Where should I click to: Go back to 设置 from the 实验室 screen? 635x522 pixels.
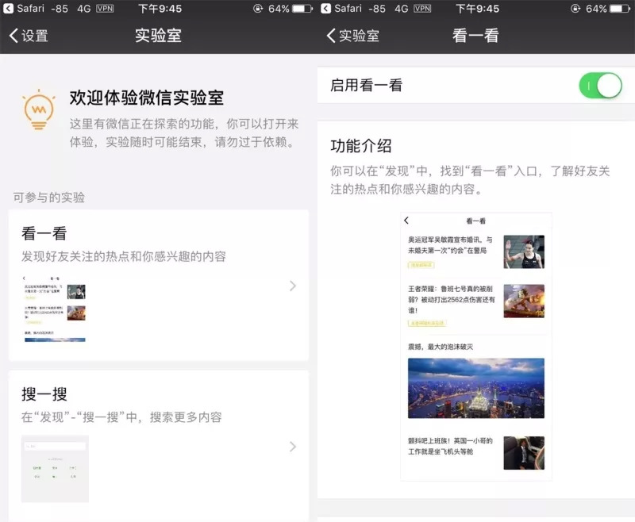[29, 36]
